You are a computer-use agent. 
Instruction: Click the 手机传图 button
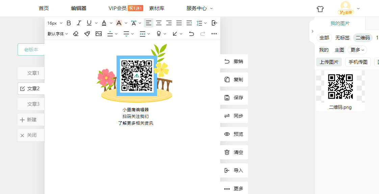(x=358, y=62)
